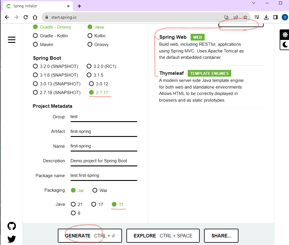Image resolution: width=289 pixels, height=245 pixels.
Task: Switch to light theme sun icon
Action: pos(285,35)
